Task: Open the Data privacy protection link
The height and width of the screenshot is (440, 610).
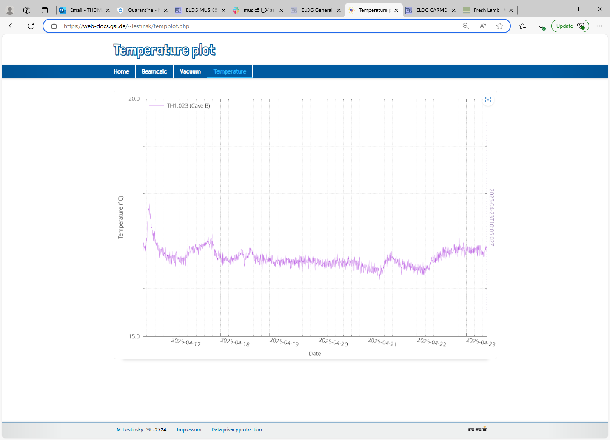Action: [237, 430]
